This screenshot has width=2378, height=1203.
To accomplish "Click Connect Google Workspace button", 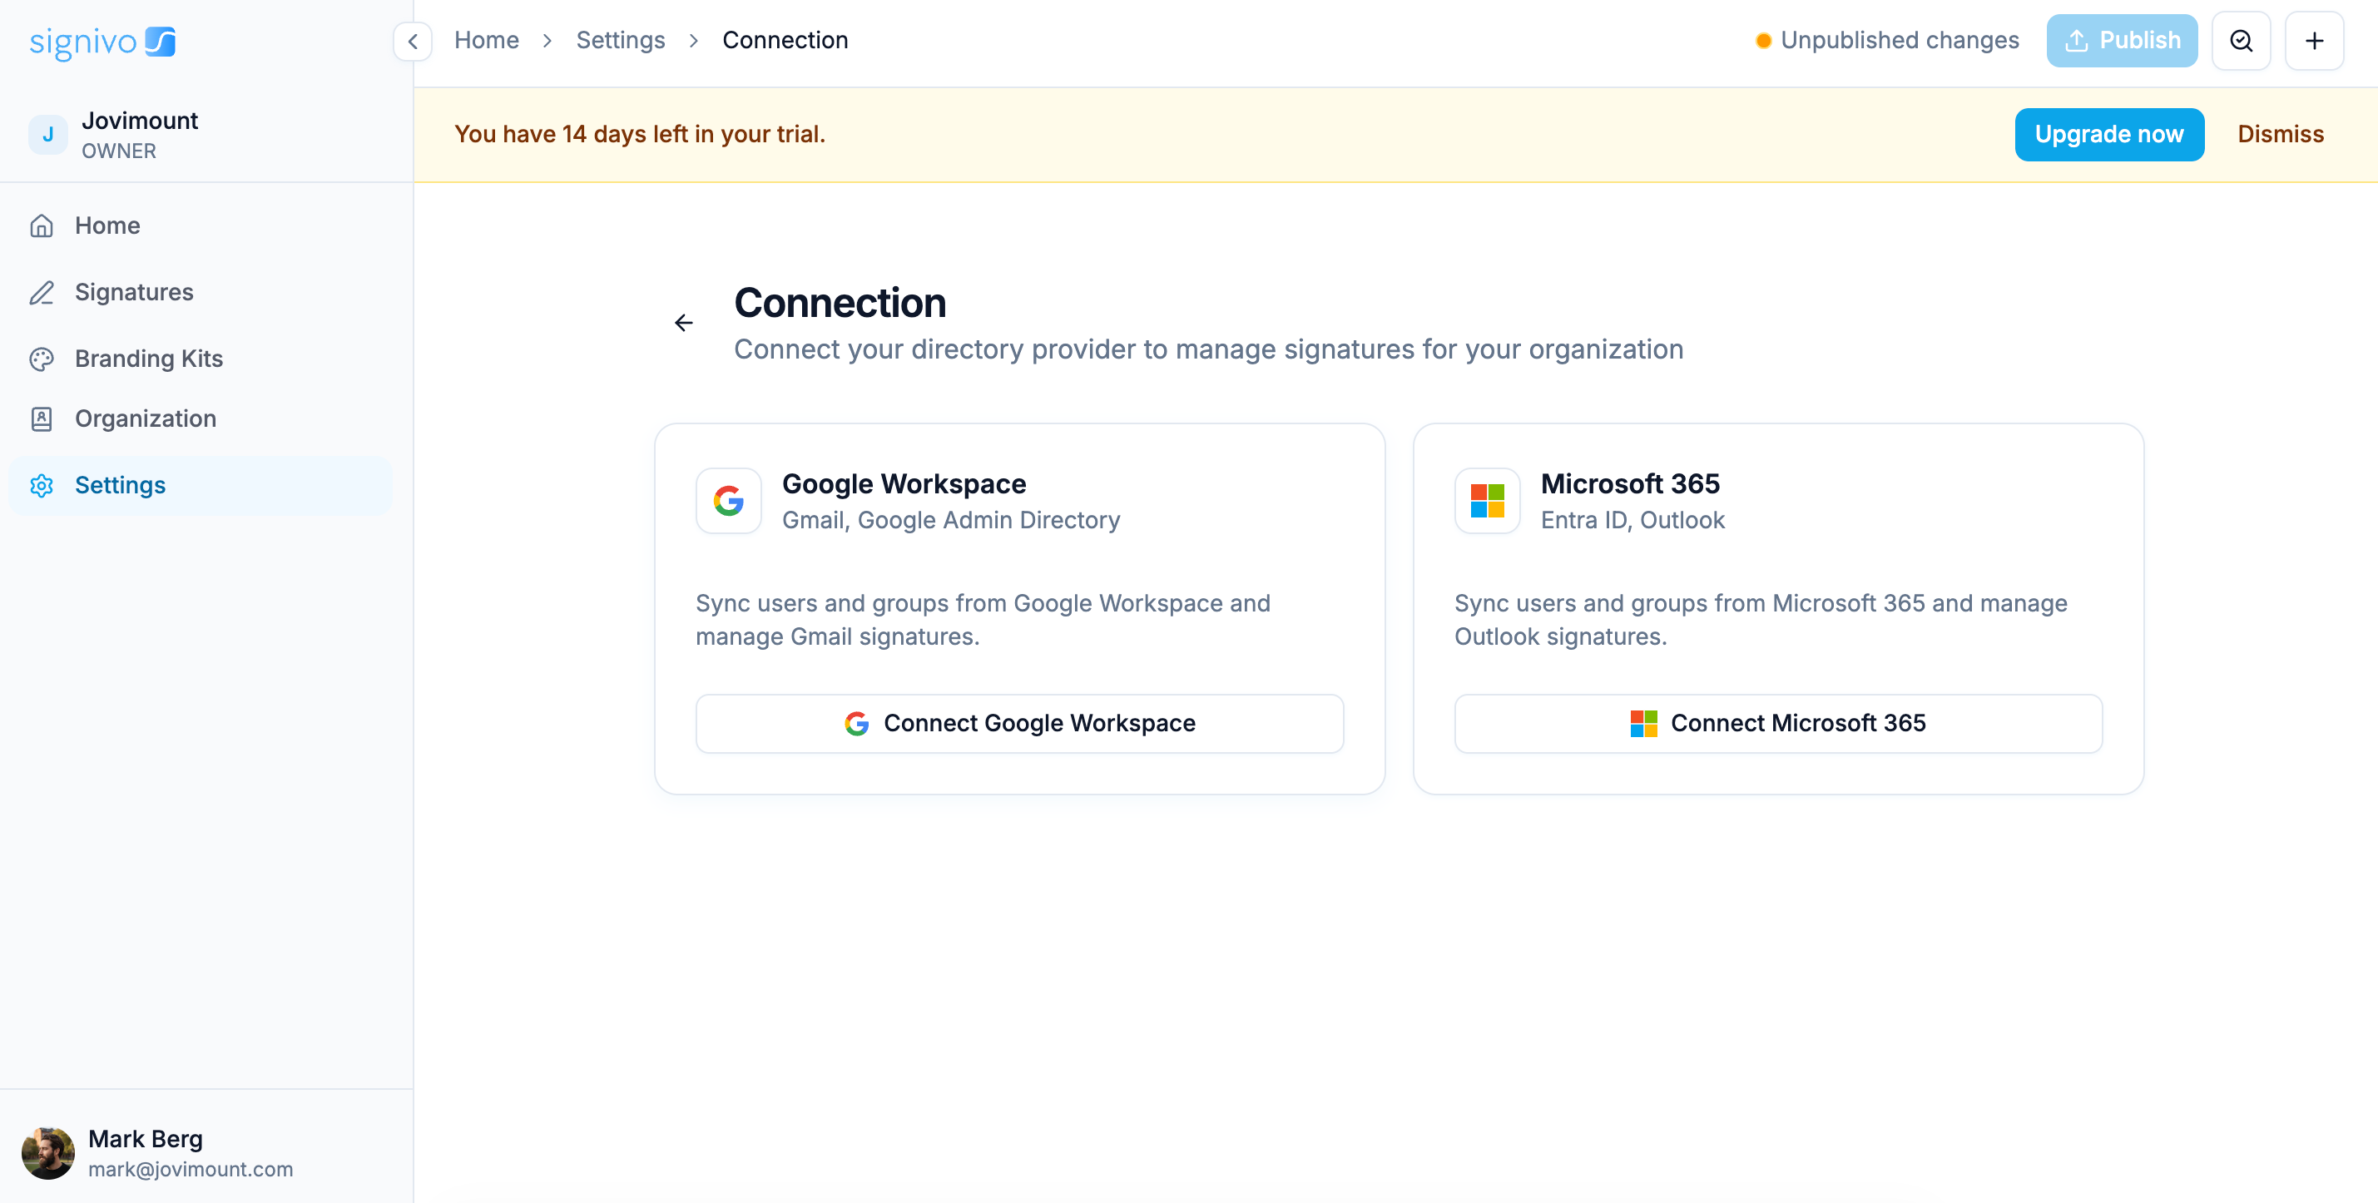I will coord(1019,723).
